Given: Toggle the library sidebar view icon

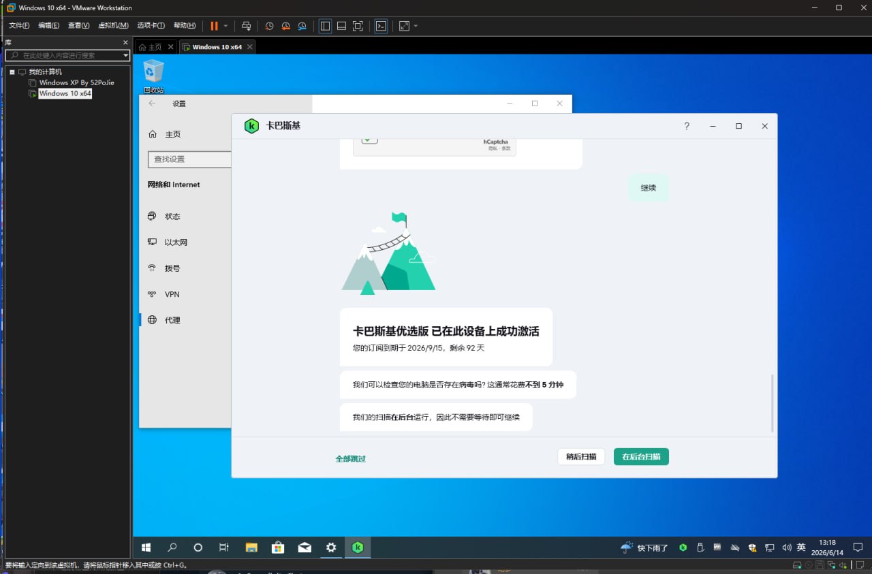Looking at the screenshot, I should (325, 26).
